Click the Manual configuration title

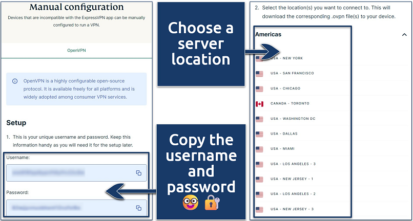(76, 7)
